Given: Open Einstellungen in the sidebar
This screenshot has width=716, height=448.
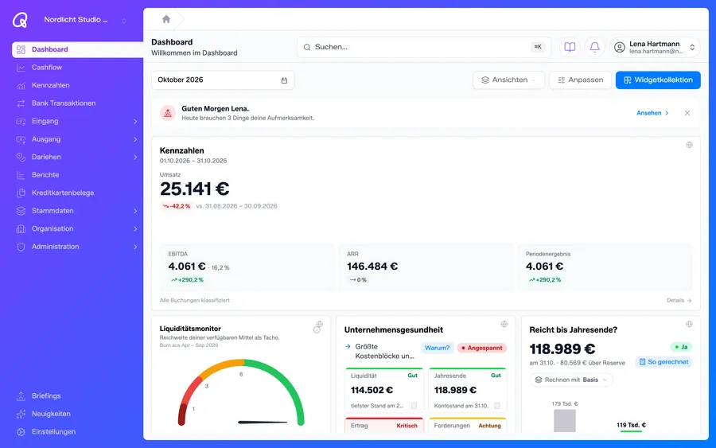Looking at the screenshot, I should [77, 431].
